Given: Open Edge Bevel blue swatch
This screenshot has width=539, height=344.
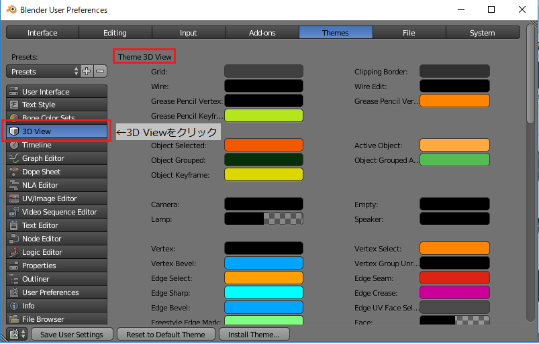Looking at the screenshot, I should tap(264, 307).
